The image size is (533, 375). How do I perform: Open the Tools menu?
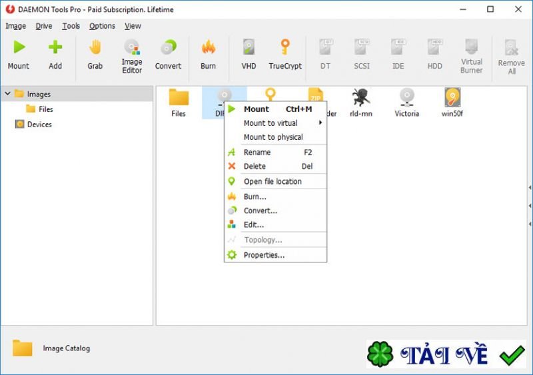[x=71, y=26]
